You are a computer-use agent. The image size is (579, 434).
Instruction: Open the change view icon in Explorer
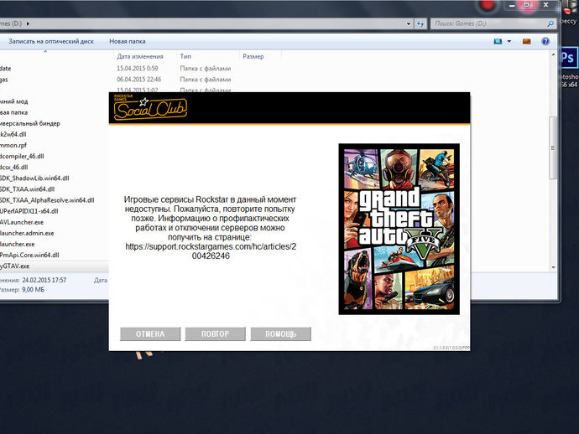(x=498, y=41)
